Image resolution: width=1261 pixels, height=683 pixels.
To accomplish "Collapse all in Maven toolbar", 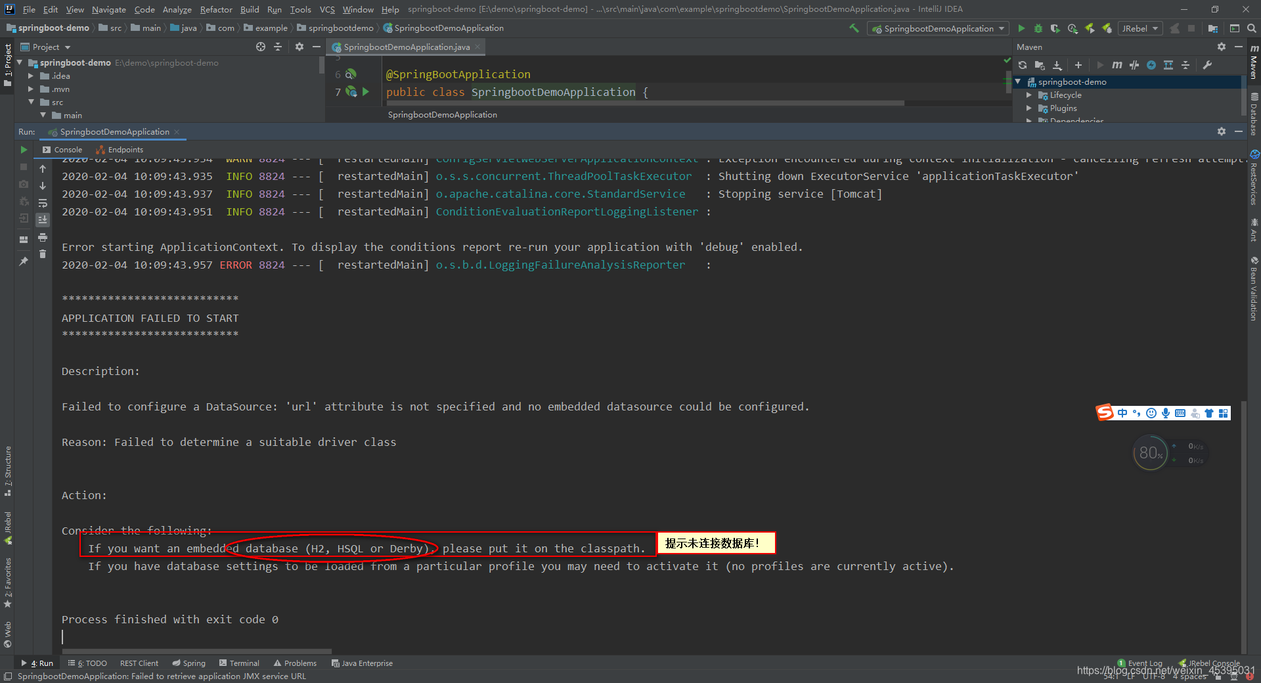I will pos(1185,65).
